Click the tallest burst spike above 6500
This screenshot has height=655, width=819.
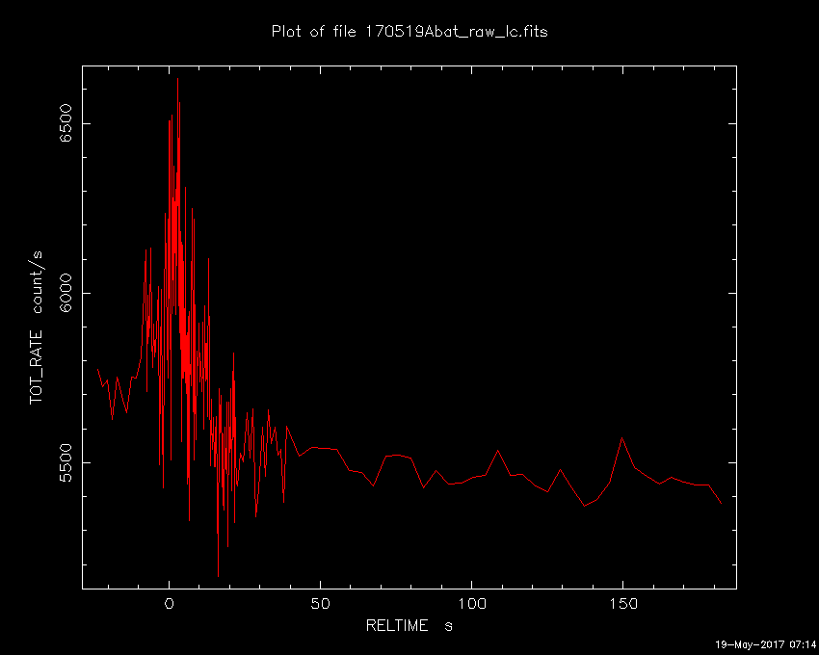(177, 79)
